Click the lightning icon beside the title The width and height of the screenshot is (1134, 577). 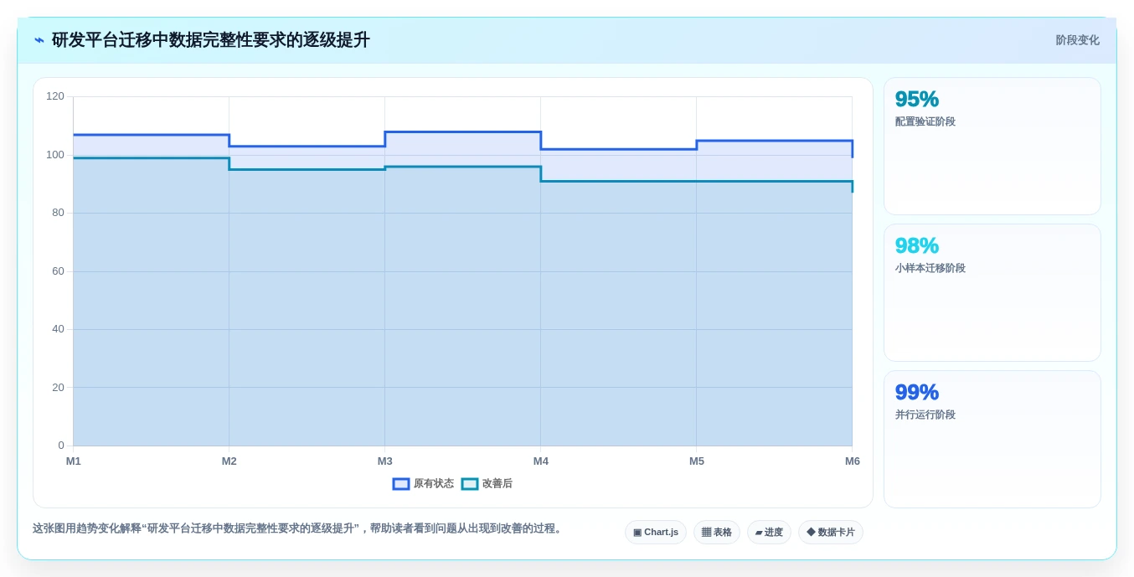pyautogui.click(x=39, y=40)
